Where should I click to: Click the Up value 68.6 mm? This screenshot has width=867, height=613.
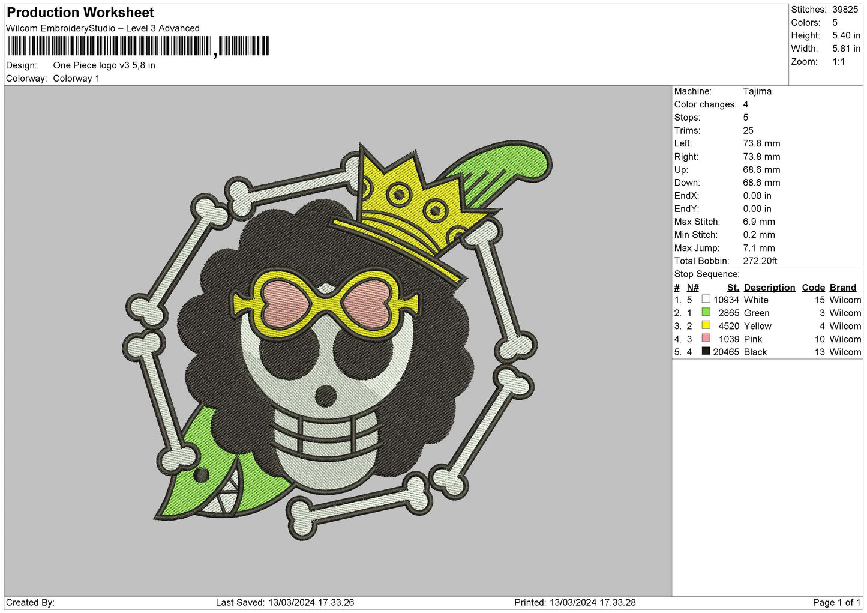pos(761,170)
